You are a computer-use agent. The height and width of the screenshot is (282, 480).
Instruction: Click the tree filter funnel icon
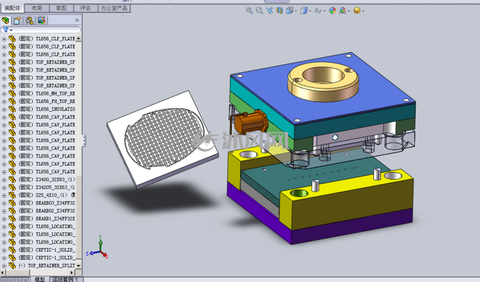5,30
